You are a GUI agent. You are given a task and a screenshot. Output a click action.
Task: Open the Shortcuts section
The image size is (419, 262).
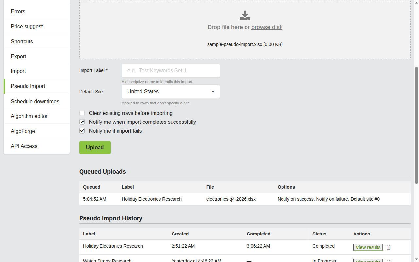[22, 41]
